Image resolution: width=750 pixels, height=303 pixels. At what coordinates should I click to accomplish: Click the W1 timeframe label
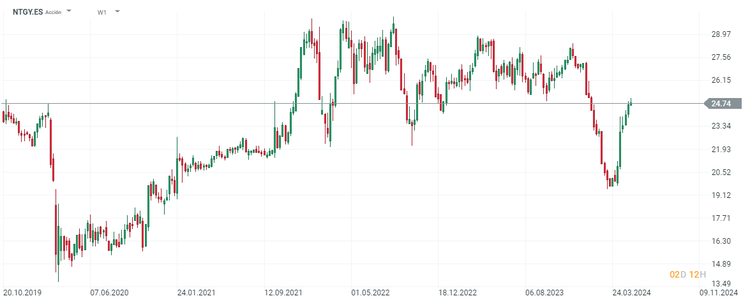pyautogui.click(x=102, y=12)
